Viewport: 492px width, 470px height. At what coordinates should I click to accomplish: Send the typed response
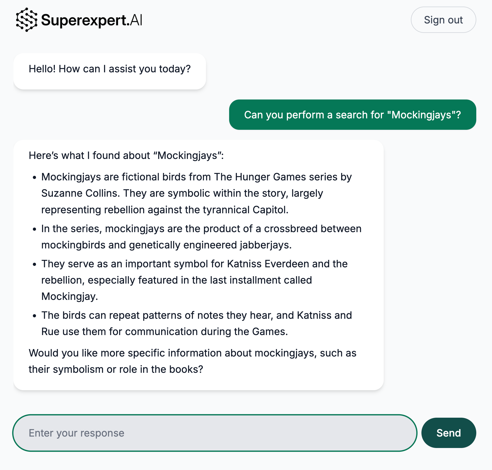point(449,433)
